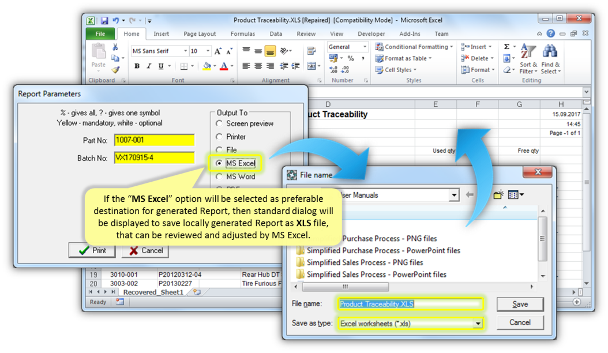Screen dimensions: 608x353
Task: Select the File output option
Action: 219,150
